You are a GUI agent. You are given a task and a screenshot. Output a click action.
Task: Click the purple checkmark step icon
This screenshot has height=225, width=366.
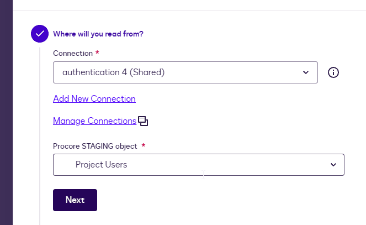click(x=40, y=34)
